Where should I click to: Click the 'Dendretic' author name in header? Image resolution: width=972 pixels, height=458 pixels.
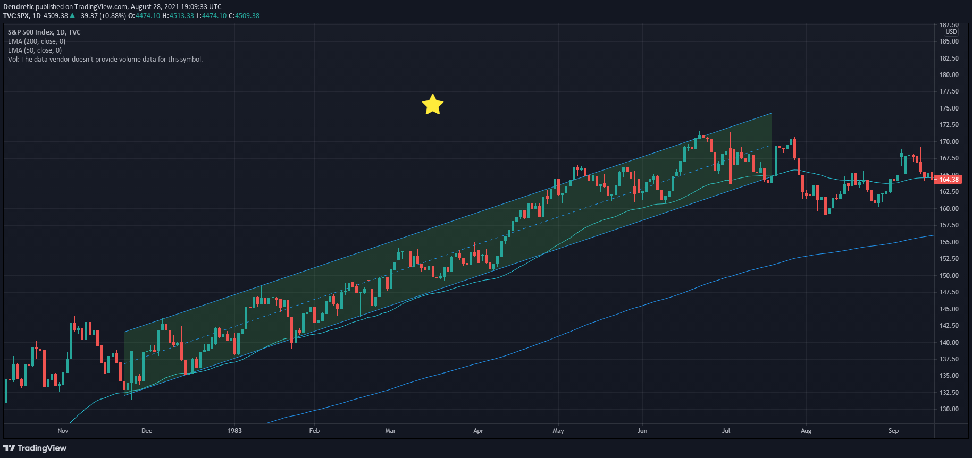[19, 7]
